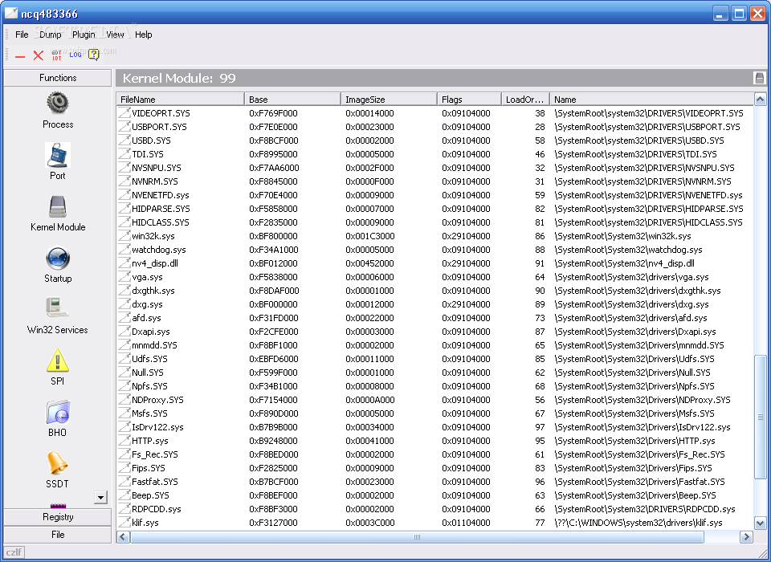Open the Win32 Services computer icon
Viewport: 771px width, 562px height.
point(58,309)
